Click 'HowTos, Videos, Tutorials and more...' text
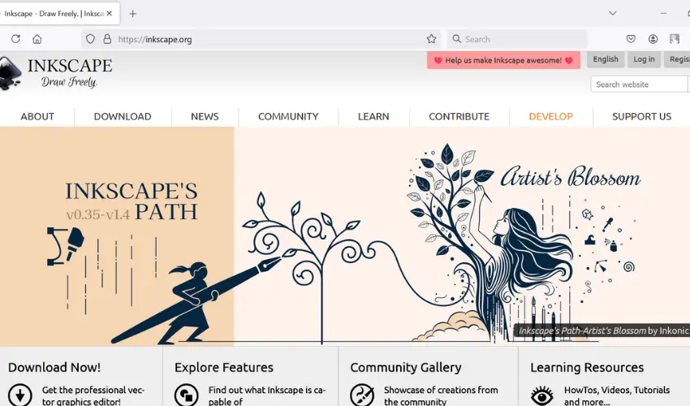Image resolution: width=690 pixels, height=406 pixels. tap(616, 395)
